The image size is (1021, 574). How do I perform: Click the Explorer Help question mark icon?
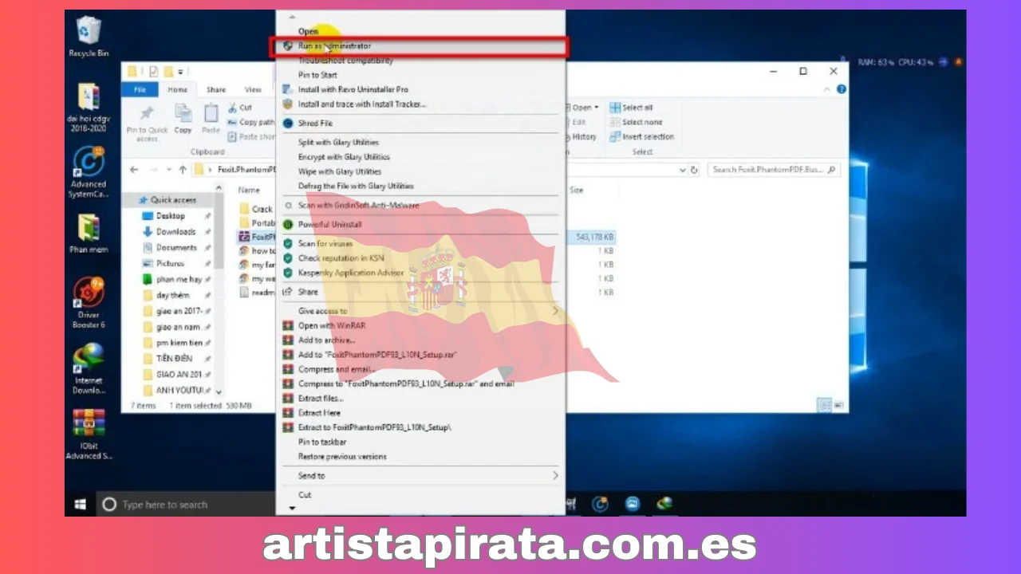point(841,90)
